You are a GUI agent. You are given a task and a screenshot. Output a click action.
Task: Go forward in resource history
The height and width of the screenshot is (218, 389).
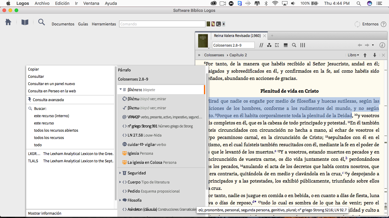[367, 45]
